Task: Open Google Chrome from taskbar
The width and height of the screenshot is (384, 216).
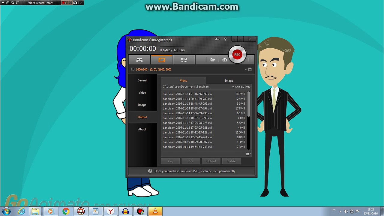Action: [x=66, y=211]
